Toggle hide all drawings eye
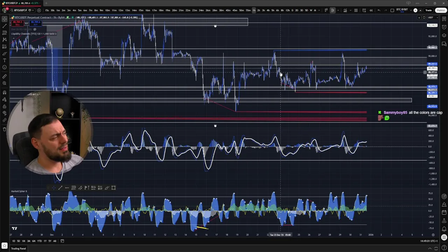Viewport: 448px width, 252px height. tap(5, 113)
